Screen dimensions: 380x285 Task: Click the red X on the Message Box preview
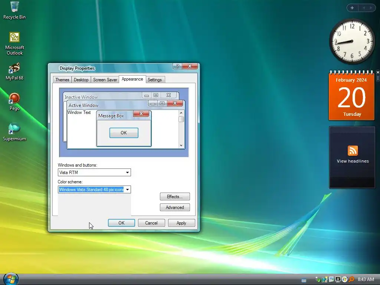[x=141, y=114]
